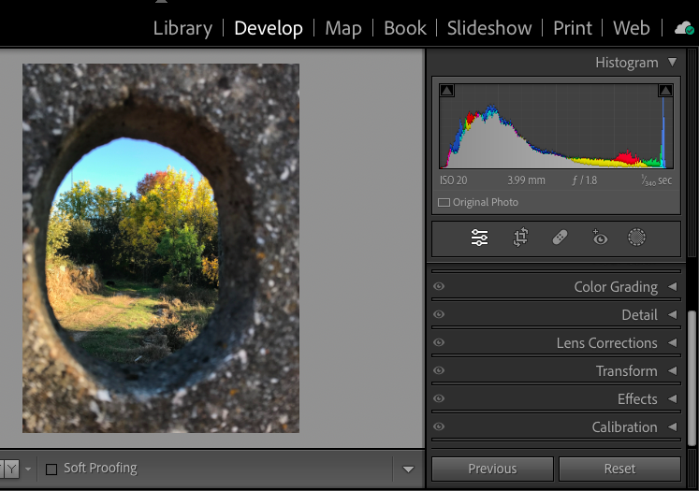
Task: Select the Crop overlay tool
Action: (520, 238)
